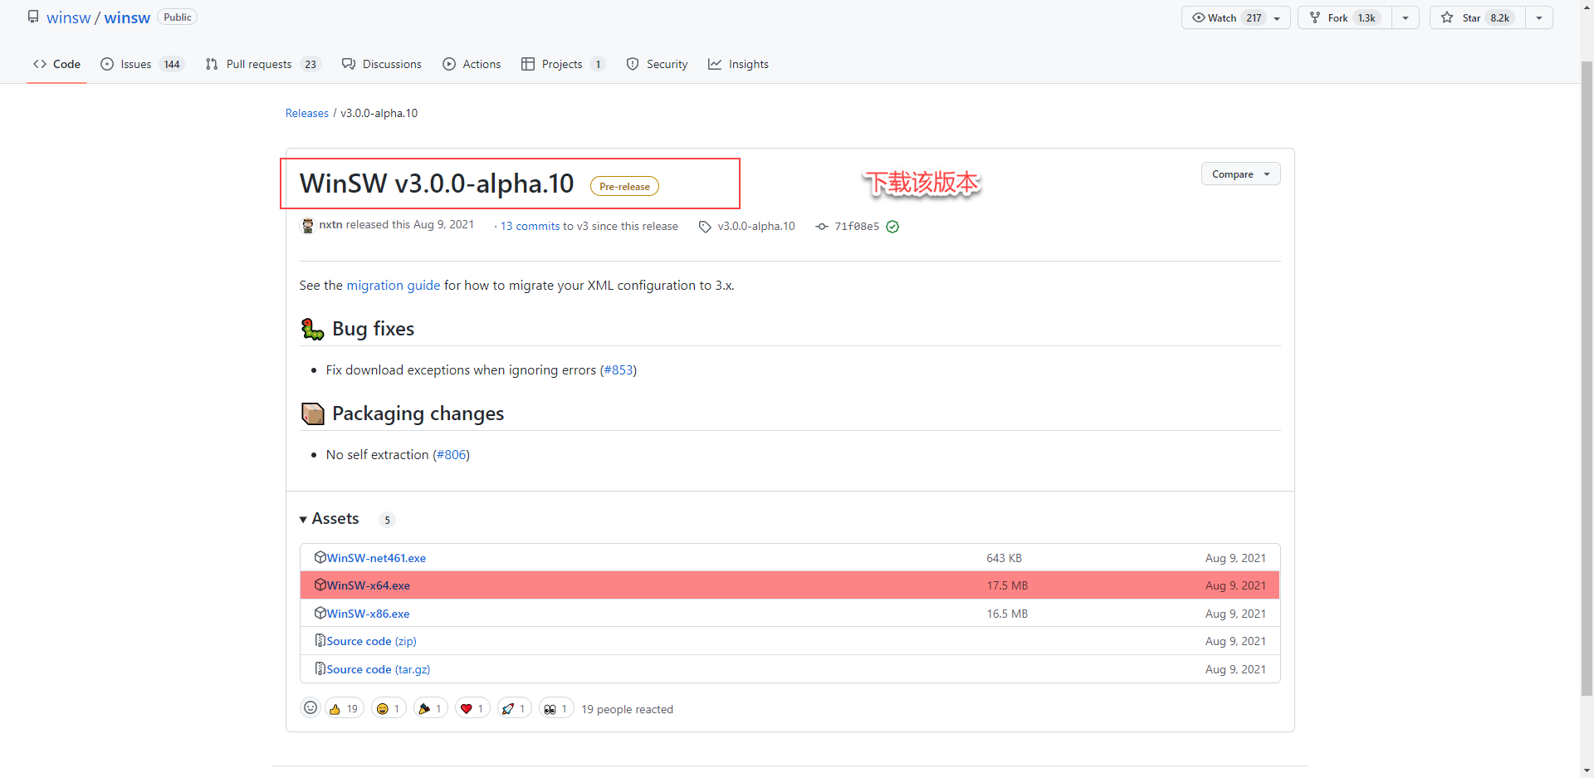Screen dimensions: 1594x778
Task: Toggle the eyes reaction
Action: coord(556,708)
